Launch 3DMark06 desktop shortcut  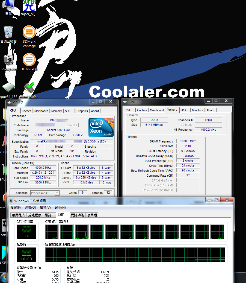click(29, 62)
